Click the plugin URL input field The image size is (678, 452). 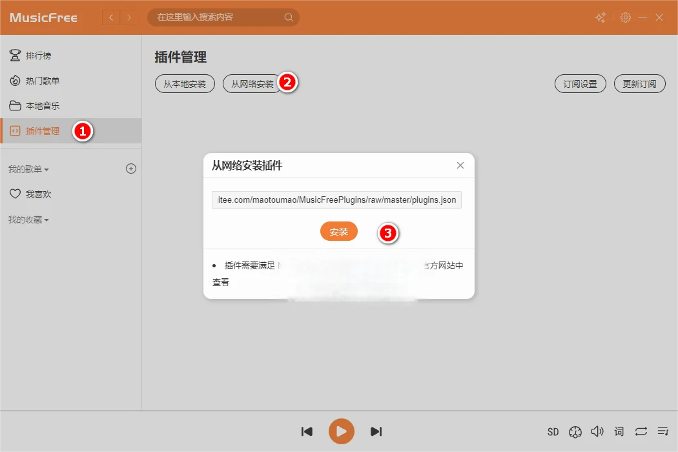[x=336, y=200]
